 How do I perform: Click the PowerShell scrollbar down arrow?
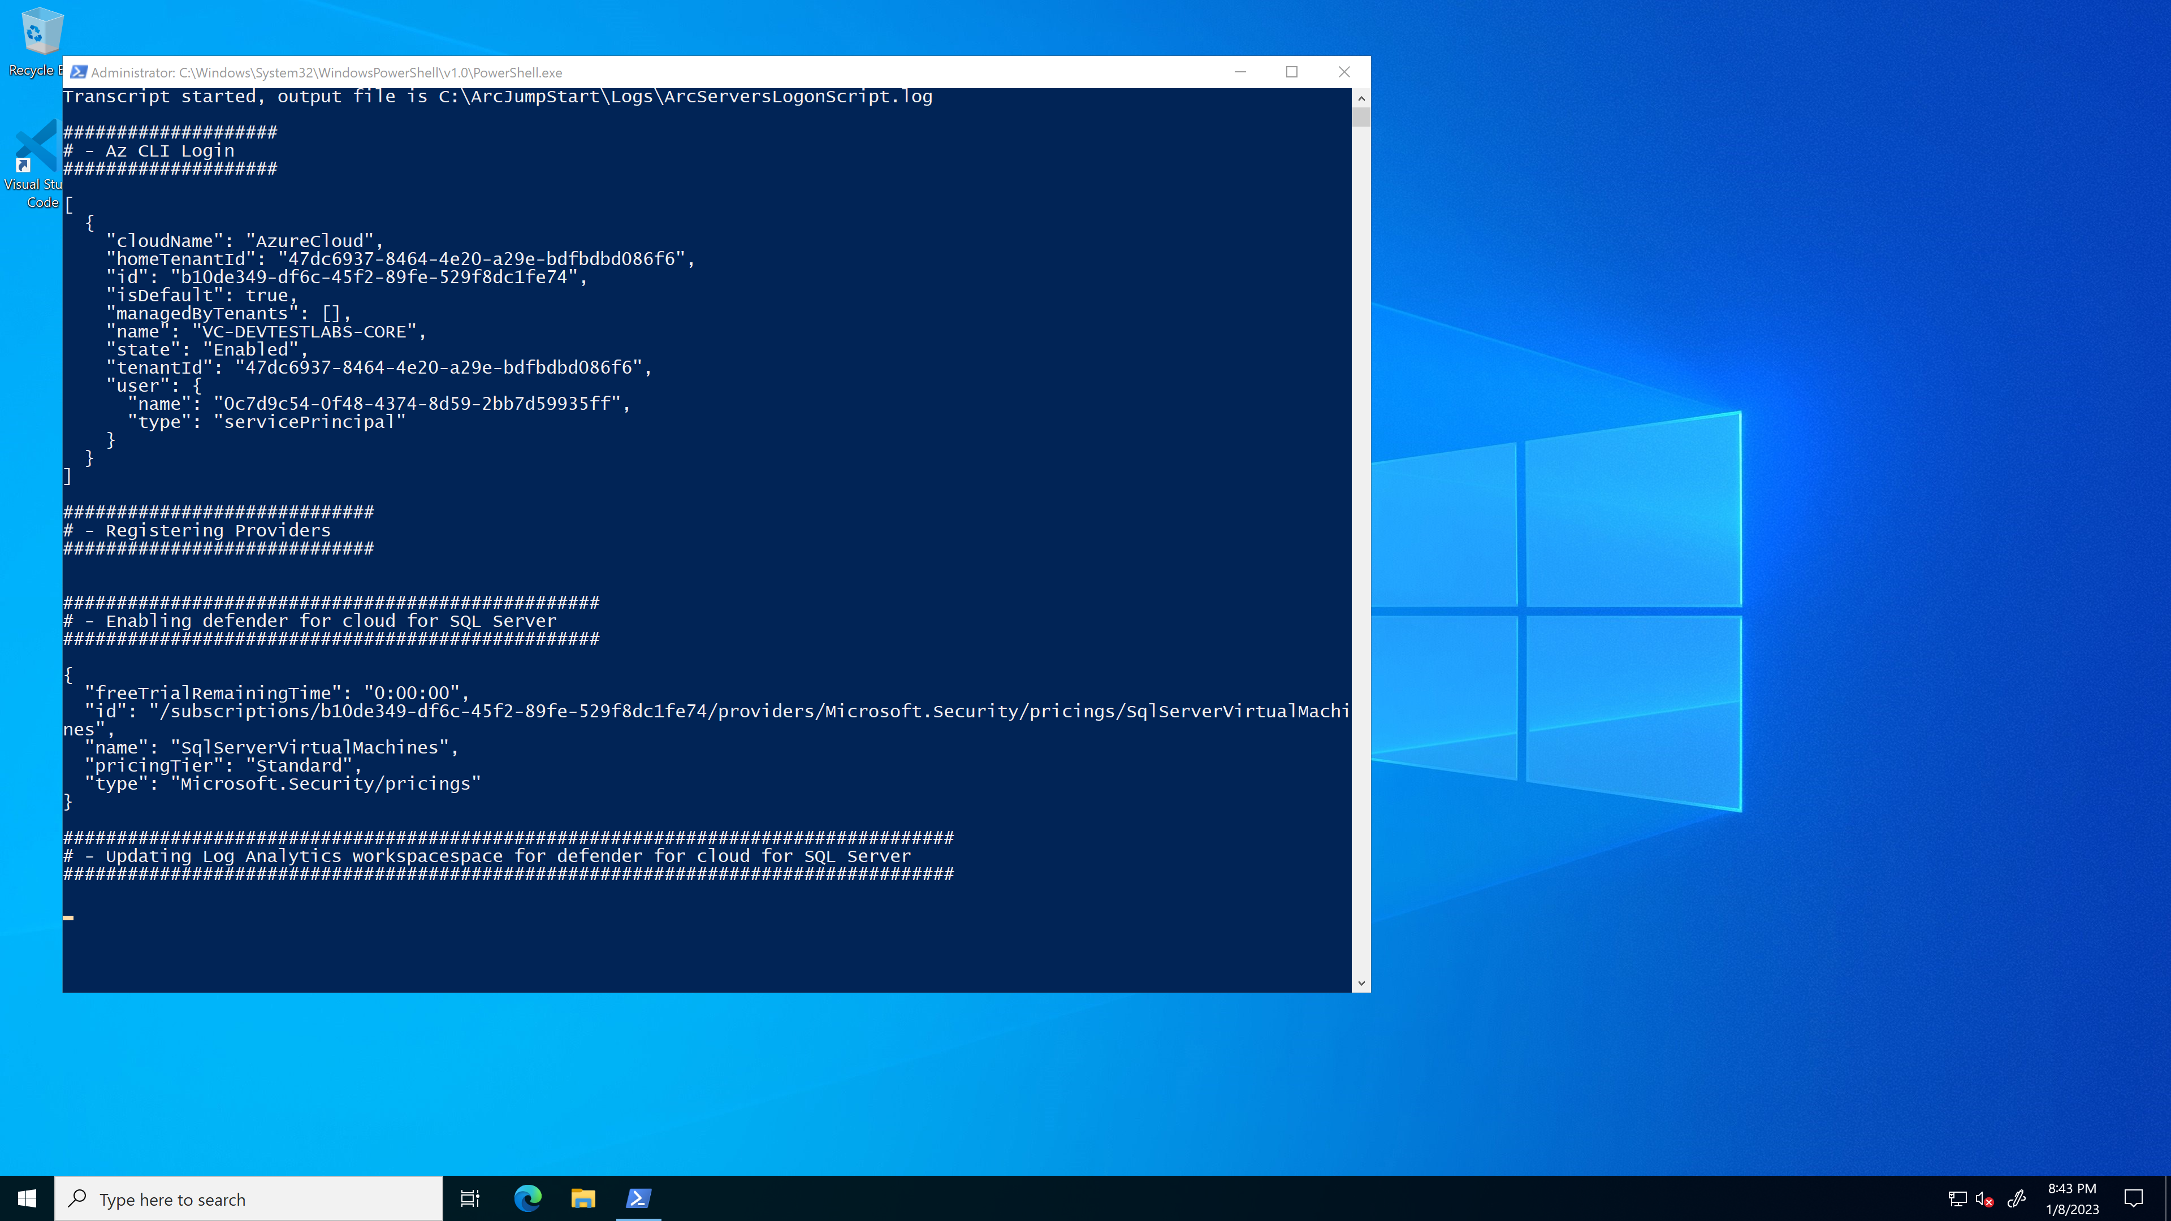point(1361,984)
